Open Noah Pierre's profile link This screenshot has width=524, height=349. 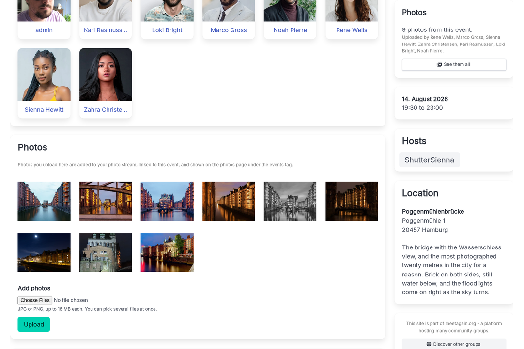(290, 30)
